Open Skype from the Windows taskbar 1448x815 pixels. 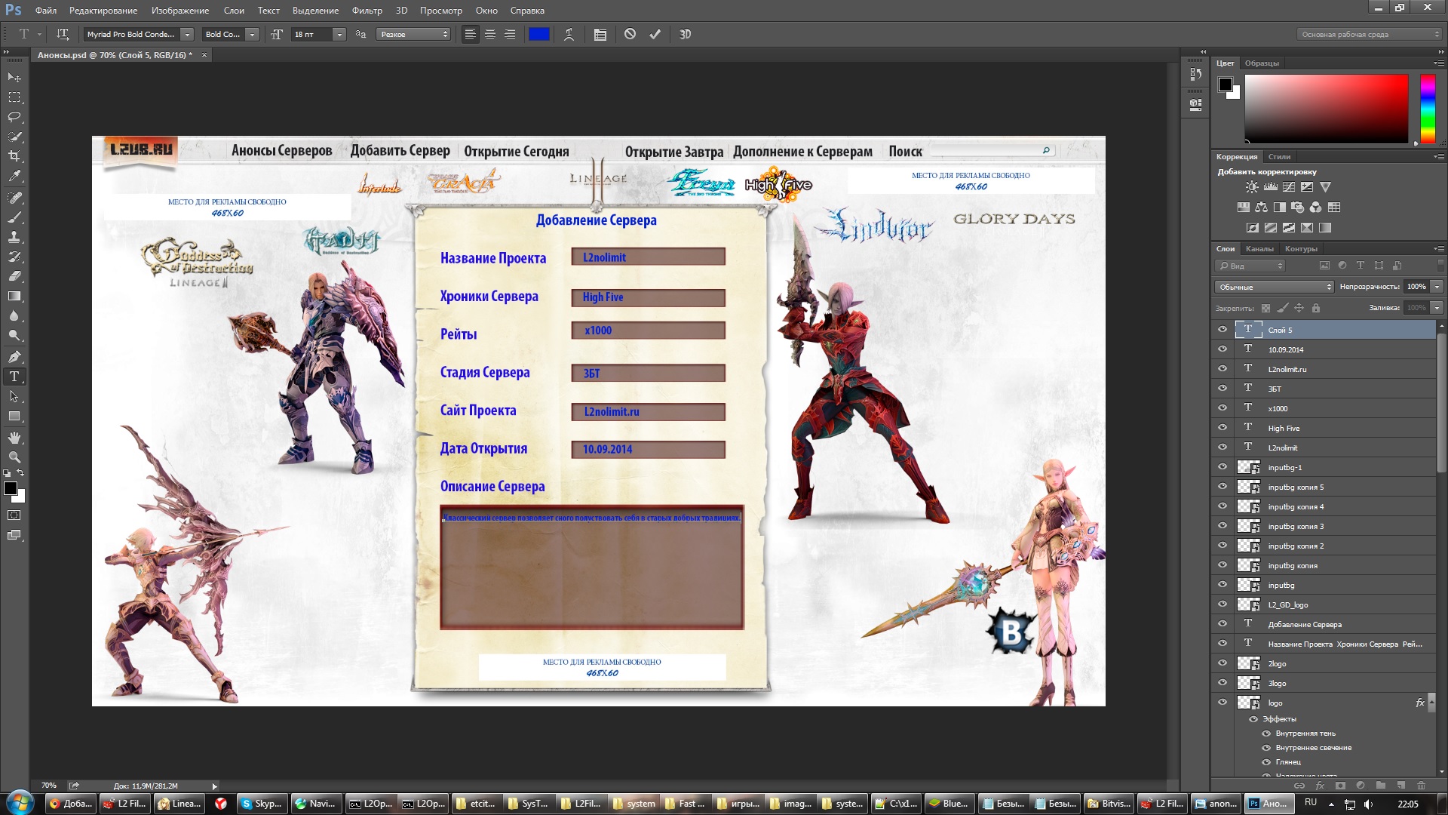[x=262, y=804]
